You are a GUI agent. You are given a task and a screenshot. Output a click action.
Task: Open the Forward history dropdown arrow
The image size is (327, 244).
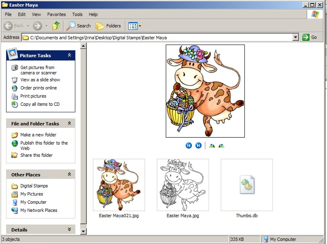click(x=47, y=26)
